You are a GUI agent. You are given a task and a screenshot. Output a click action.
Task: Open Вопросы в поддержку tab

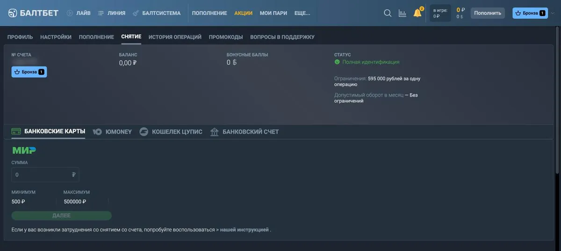click(282, 37)
